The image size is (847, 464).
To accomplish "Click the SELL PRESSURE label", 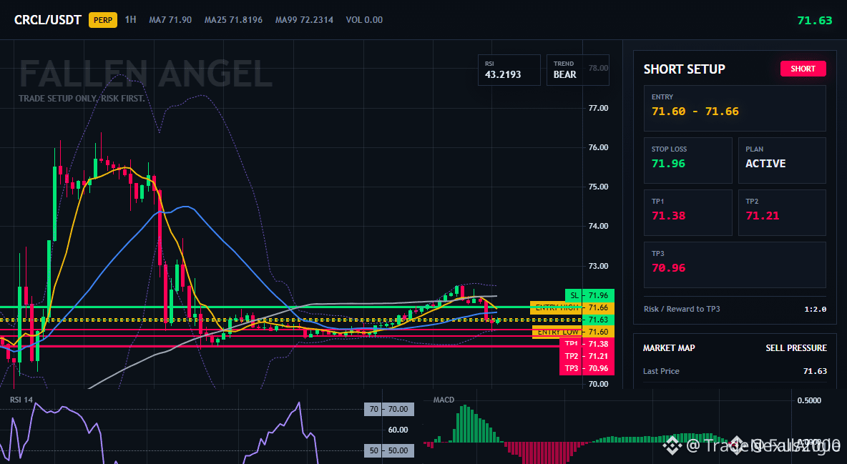I will (x=796, y=348).
